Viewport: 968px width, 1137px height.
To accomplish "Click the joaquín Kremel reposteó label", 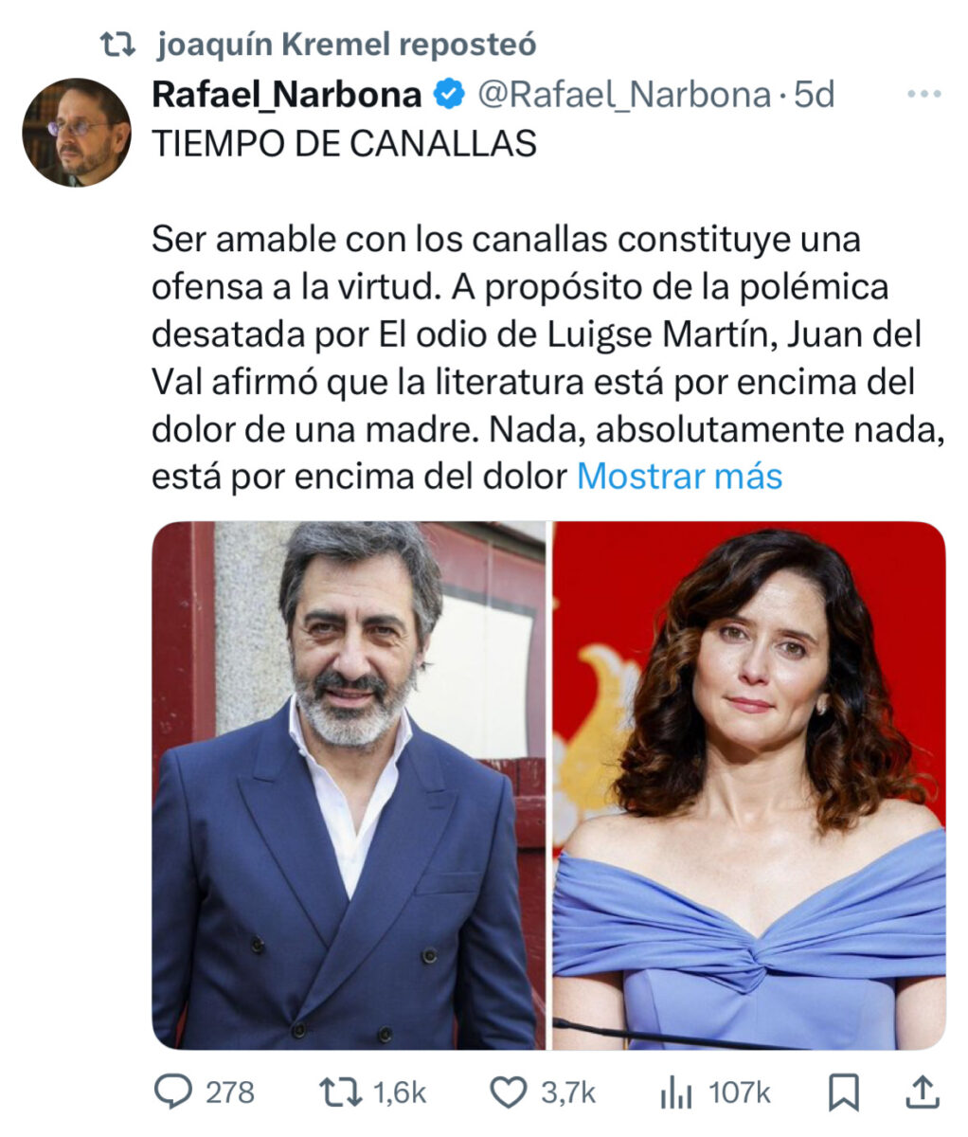I will (x=345, y=44).
